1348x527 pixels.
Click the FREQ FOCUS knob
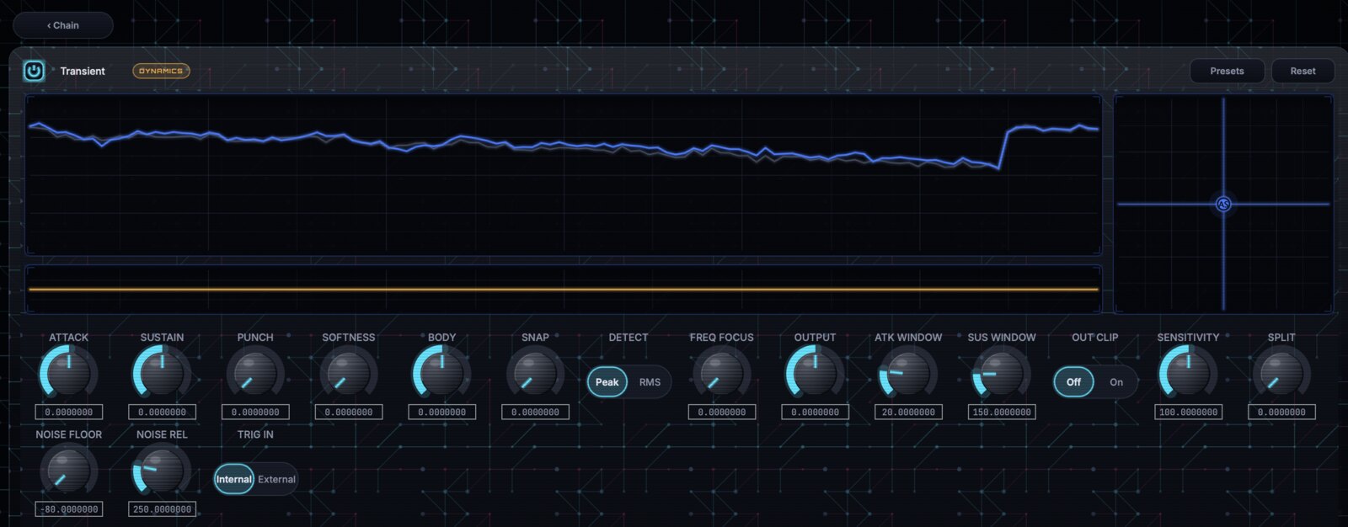tap(722, 373)
